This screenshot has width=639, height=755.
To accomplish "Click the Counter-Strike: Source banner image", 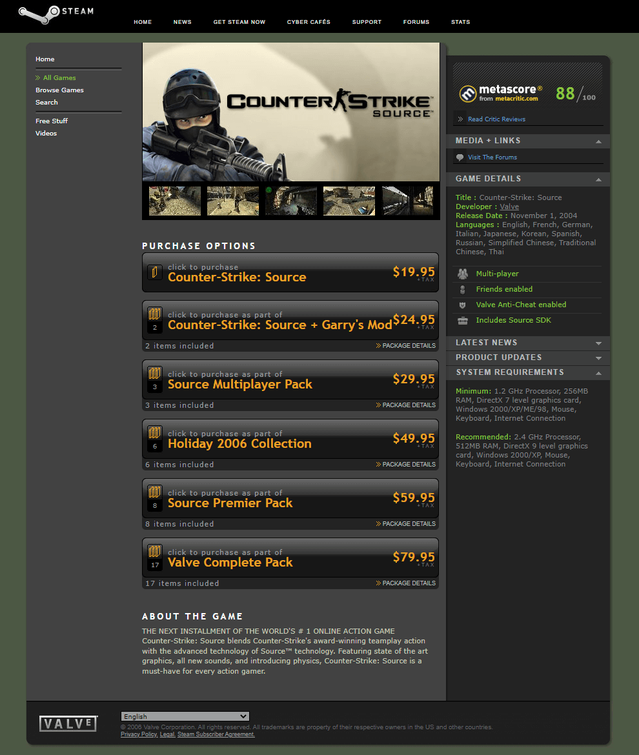I will point(291,112).
